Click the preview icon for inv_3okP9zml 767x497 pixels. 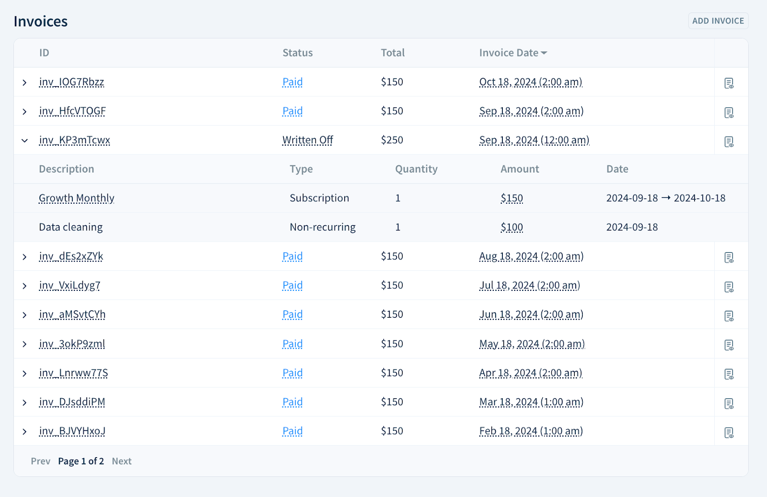pos(729,345)
